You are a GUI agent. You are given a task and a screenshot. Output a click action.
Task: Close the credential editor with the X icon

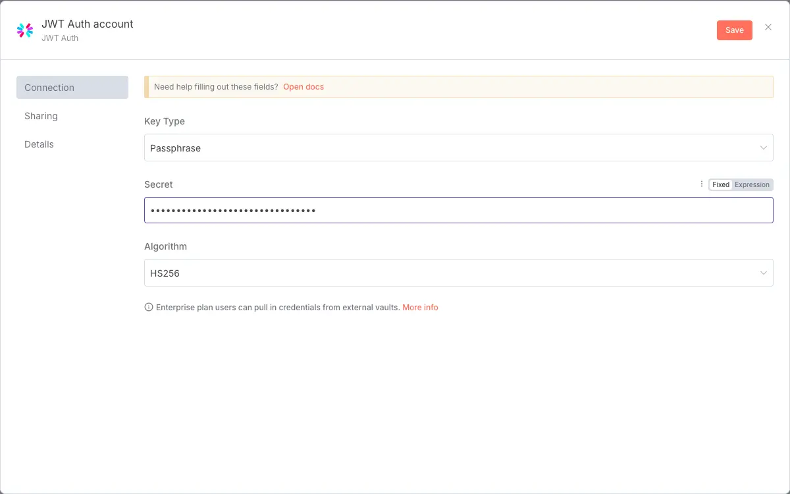(768, 26)
